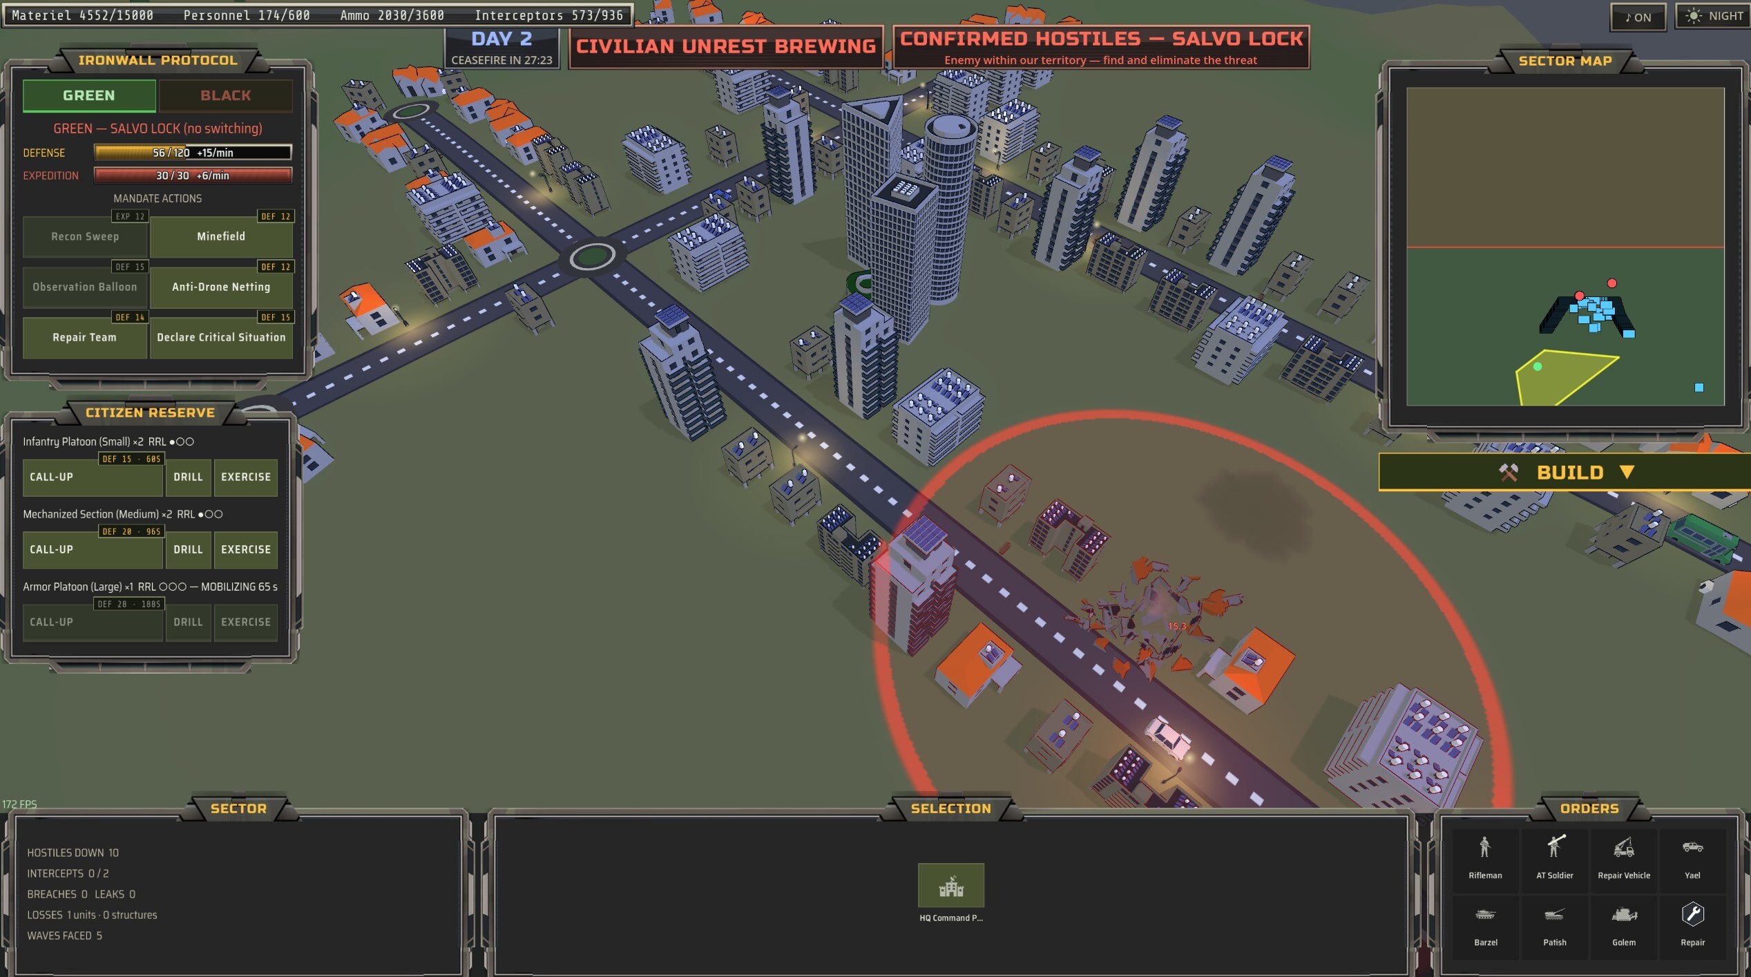Trigger the Recon Sweep mandate action
This screenshot has width=1751, height=977.
85,236
